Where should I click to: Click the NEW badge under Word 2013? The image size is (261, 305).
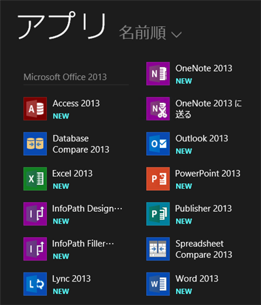click(x=184, y=291)
